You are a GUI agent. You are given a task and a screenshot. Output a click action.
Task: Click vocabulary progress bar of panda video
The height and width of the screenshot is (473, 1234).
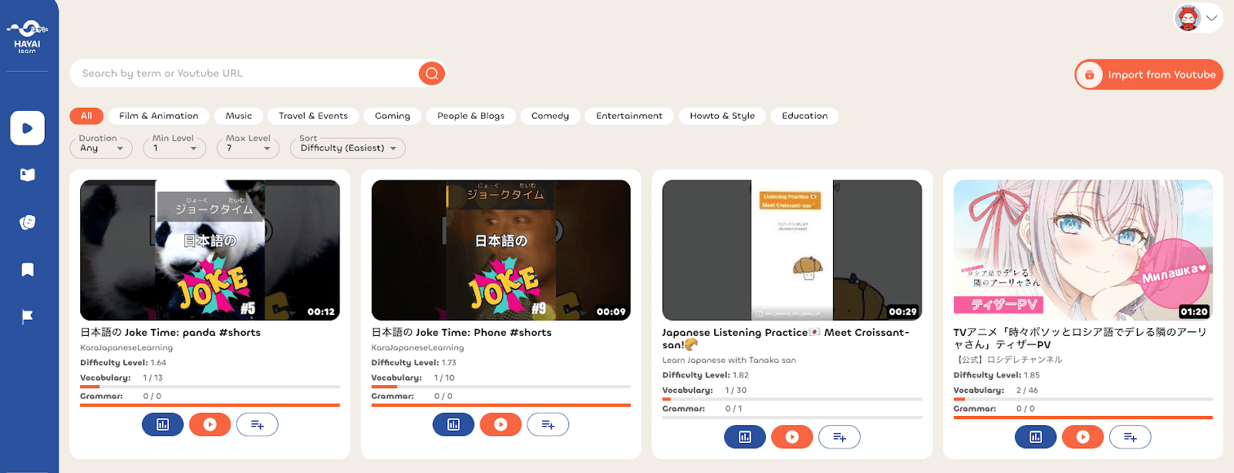(x=210, y=387)
